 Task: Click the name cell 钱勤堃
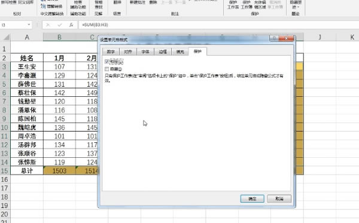point(27,101)
